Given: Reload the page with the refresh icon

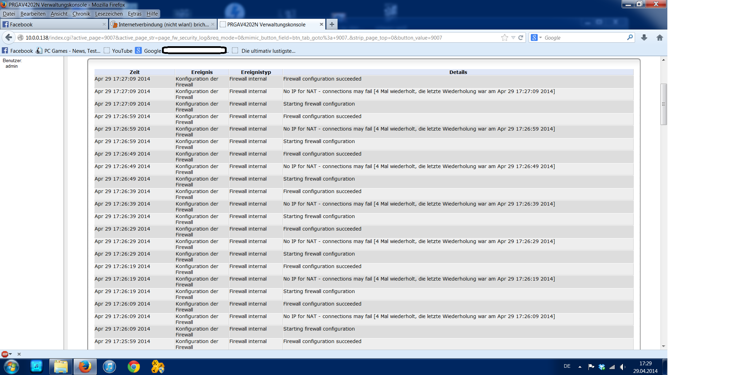Looking at the screenshot, I should tap(521, 37).
